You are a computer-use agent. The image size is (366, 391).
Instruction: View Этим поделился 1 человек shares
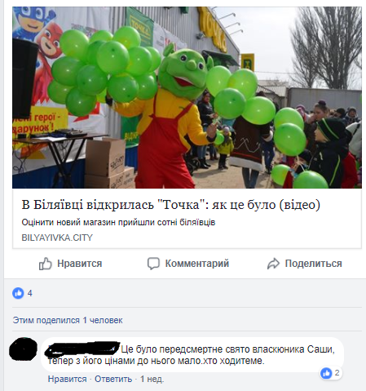(x=68, y=320)
